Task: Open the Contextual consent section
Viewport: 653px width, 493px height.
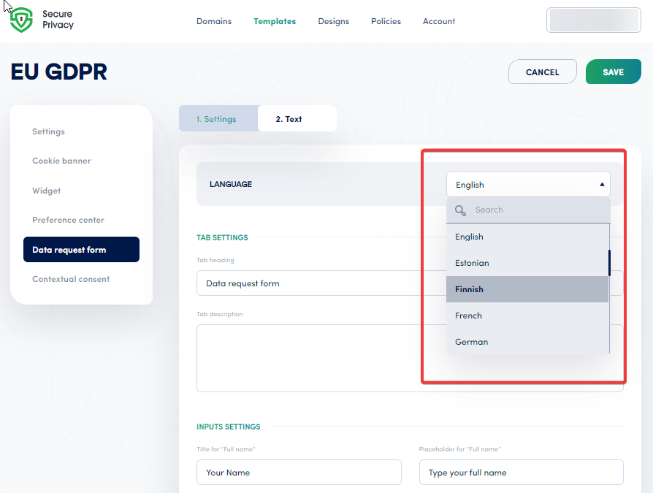Action: [71, 279]
